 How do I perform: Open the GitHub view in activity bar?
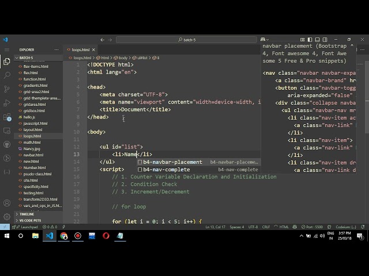[7, 144]
